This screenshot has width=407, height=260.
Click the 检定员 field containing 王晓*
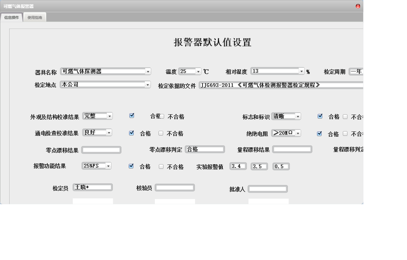pos(93,187)
